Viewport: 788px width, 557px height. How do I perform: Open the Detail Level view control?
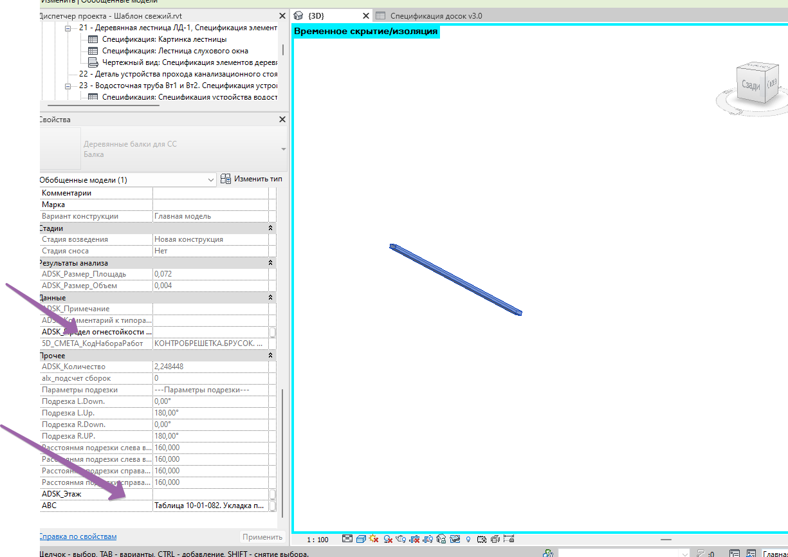coord(347,539)
